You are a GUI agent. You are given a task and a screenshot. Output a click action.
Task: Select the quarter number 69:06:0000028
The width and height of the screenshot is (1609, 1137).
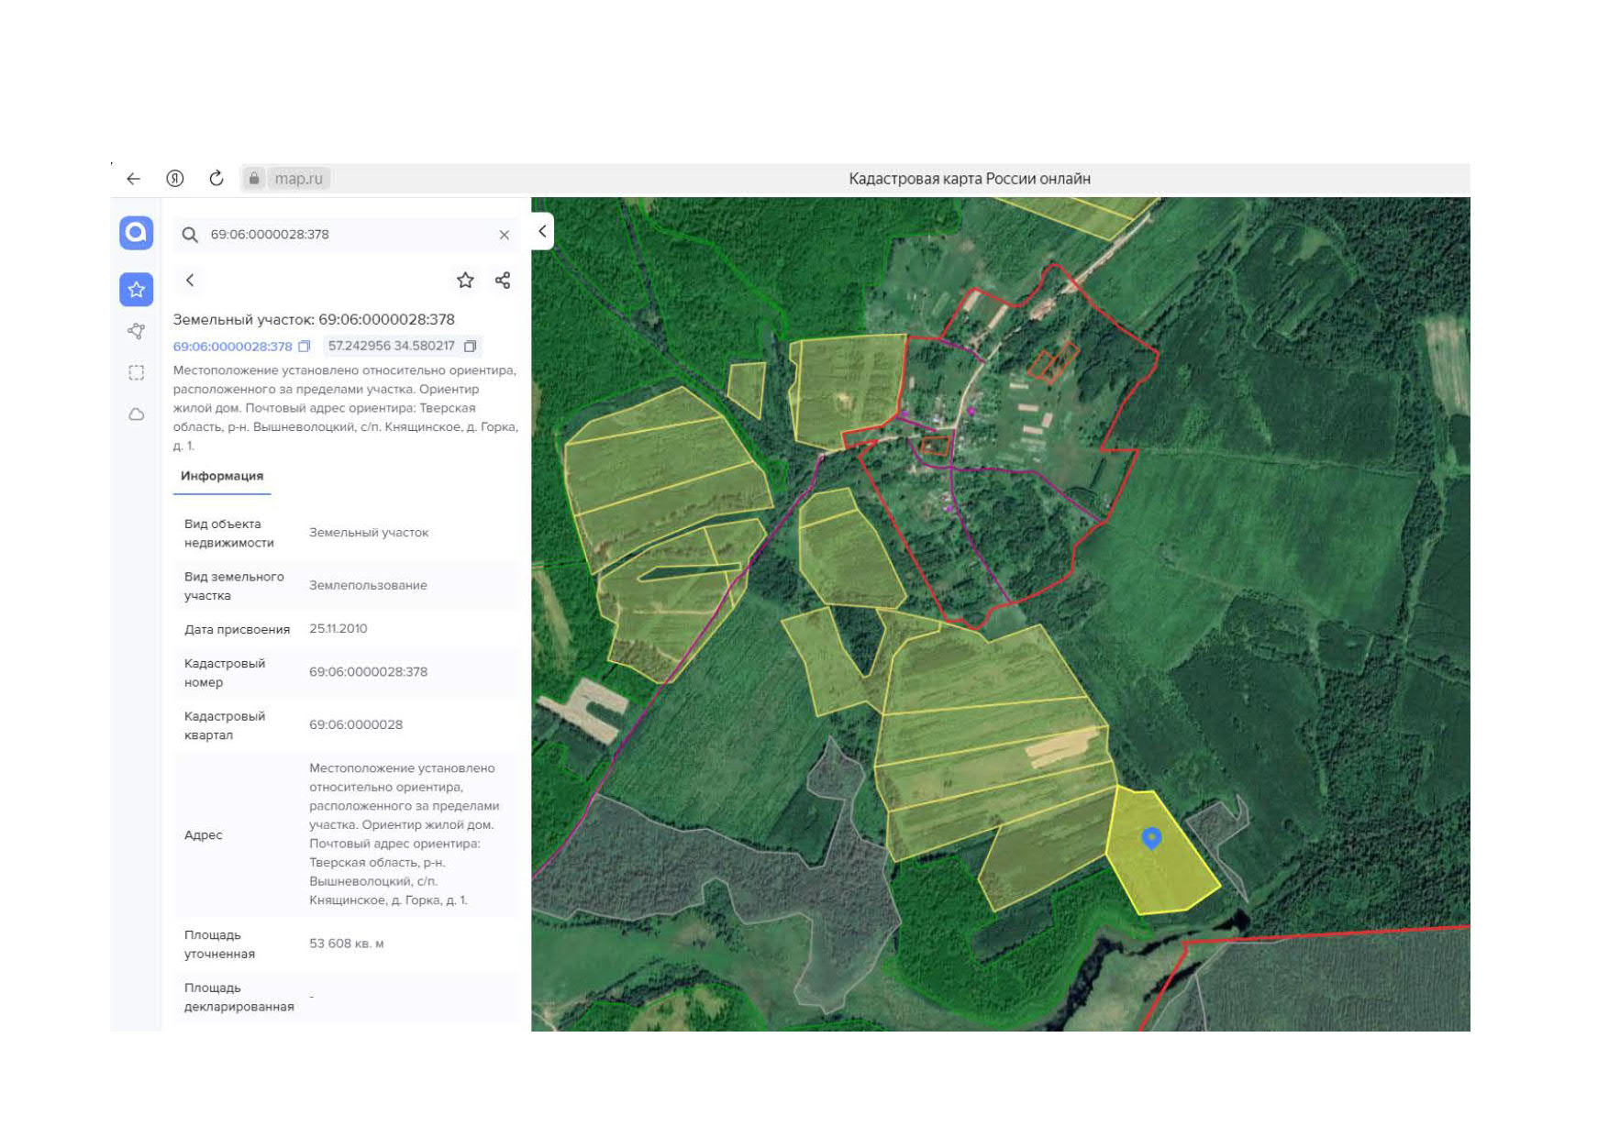tap(356, 724)
